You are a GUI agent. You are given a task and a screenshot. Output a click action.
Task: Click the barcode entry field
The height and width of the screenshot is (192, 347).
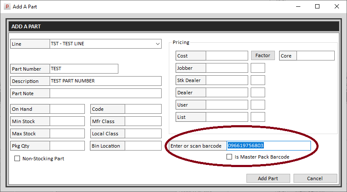(x=269, y=145)
